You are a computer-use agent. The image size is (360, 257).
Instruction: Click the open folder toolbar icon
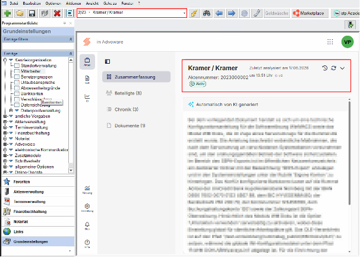click(x=20, y=13)
